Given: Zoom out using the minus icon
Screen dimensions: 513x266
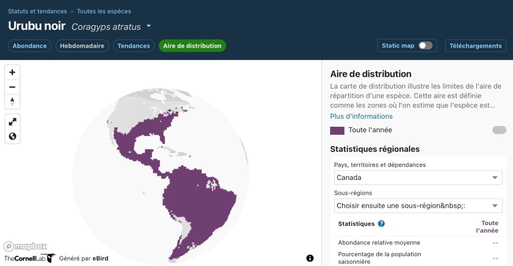Looking at the screenshot, I should point(13,87).
